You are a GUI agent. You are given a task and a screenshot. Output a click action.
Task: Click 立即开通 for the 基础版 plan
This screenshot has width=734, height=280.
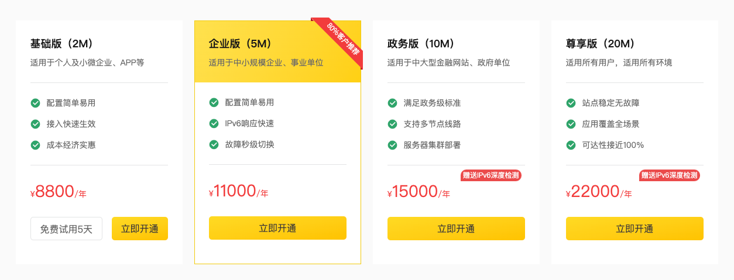pos(140,229)
